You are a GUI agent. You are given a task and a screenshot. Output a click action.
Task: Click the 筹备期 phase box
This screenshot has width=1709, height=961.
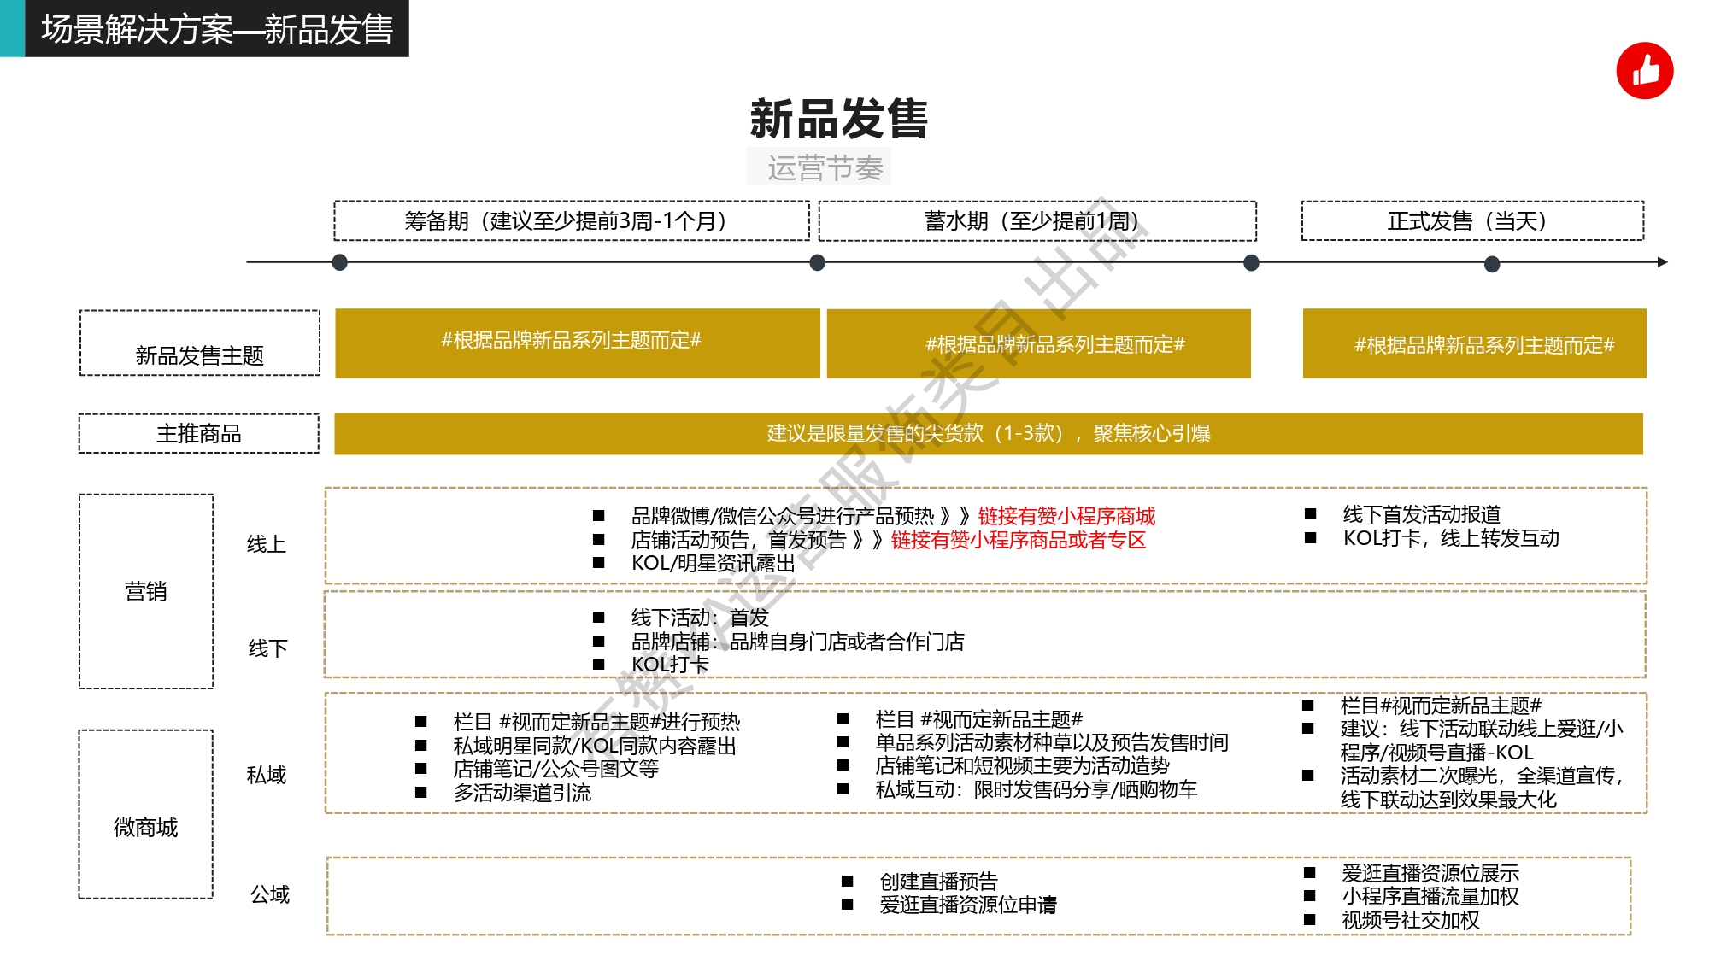(571, 221)
